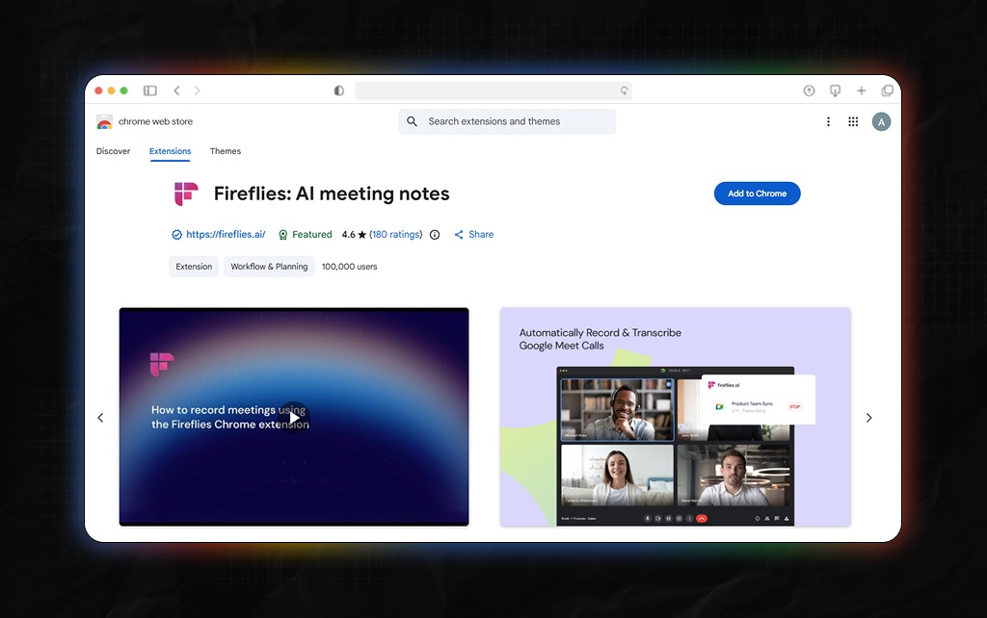
Task: Go forward with the browser forward arrow
Action: pyautogui.click(x=197, y=90)
